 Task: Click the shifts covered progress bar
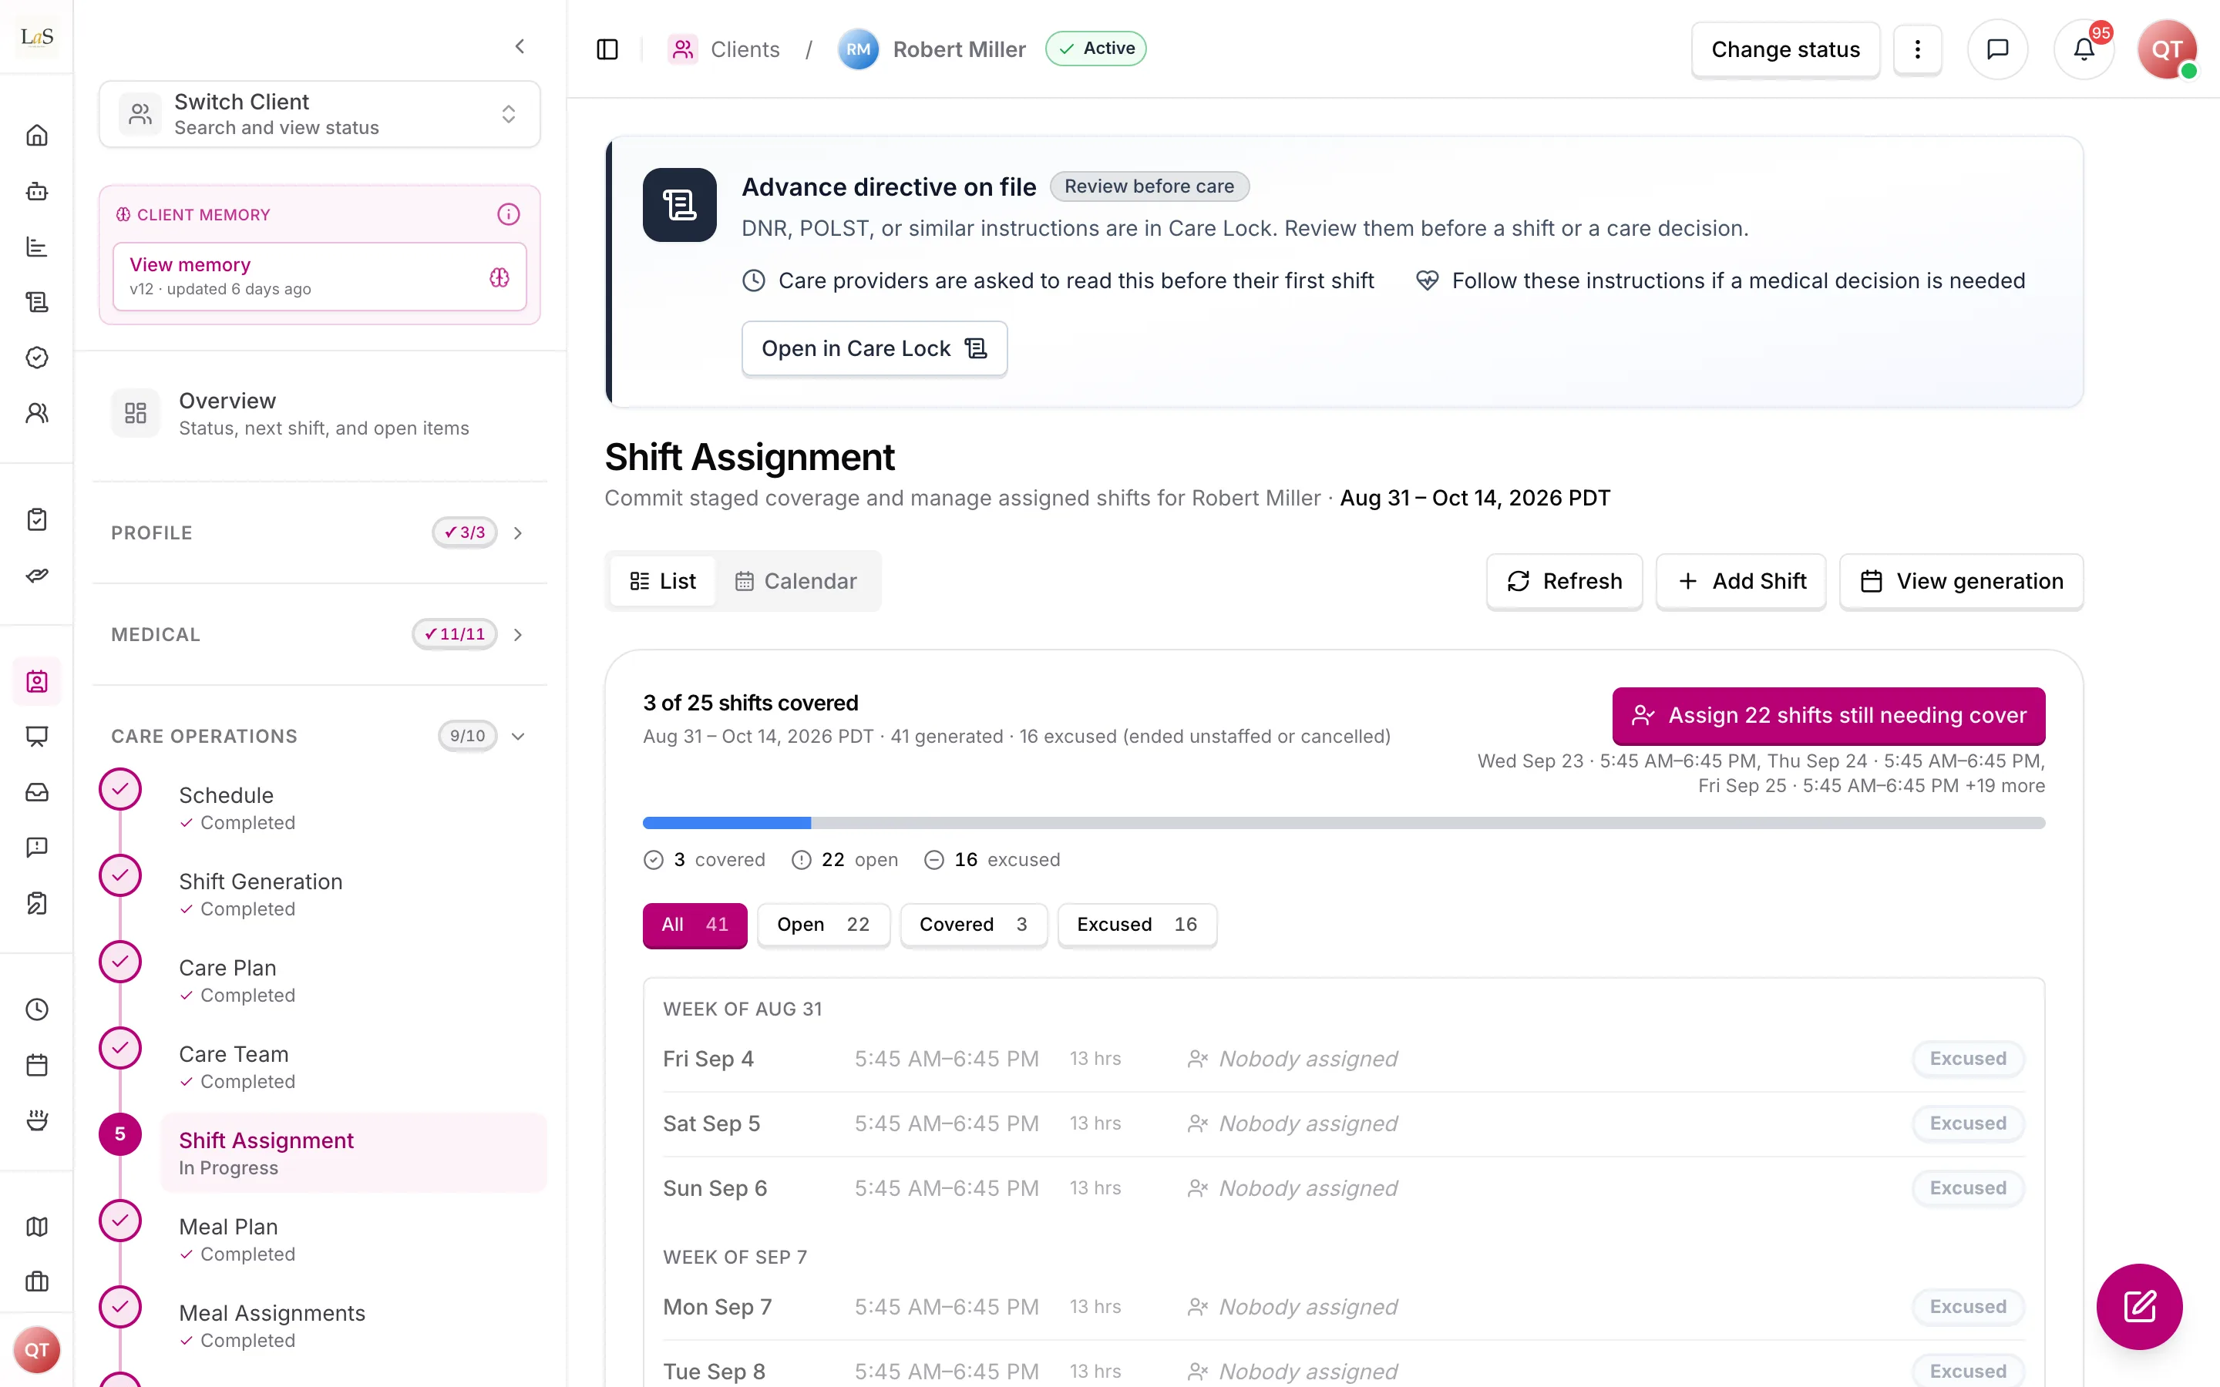click(1344, 823)
